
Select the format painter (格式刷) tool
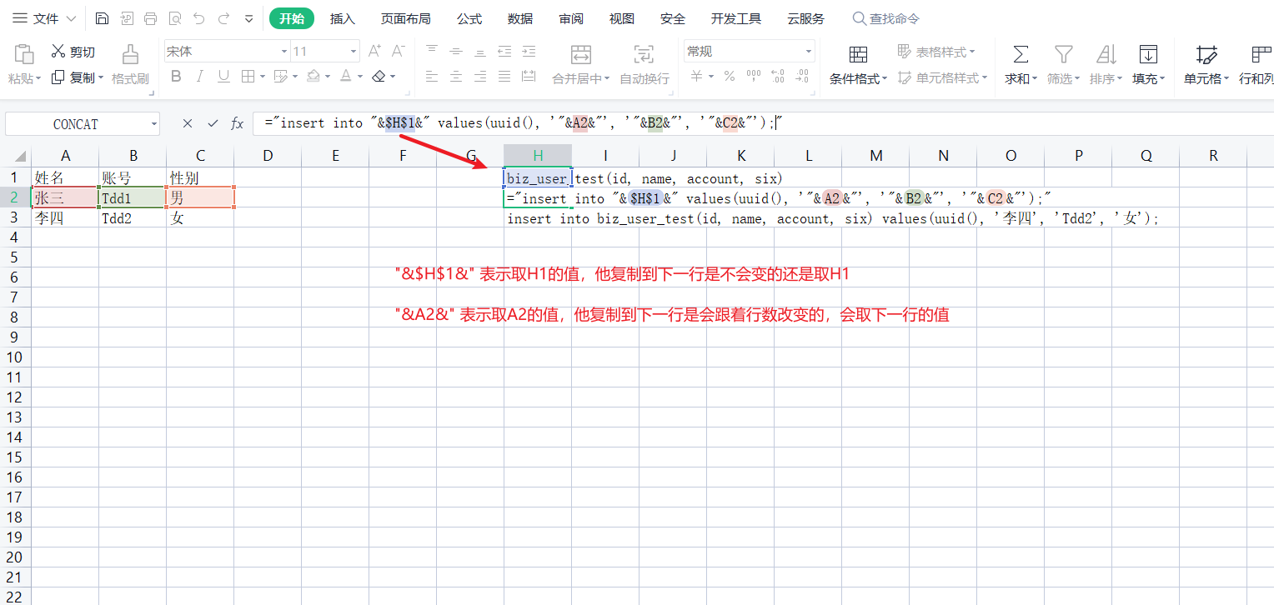[x=129, y=64]
